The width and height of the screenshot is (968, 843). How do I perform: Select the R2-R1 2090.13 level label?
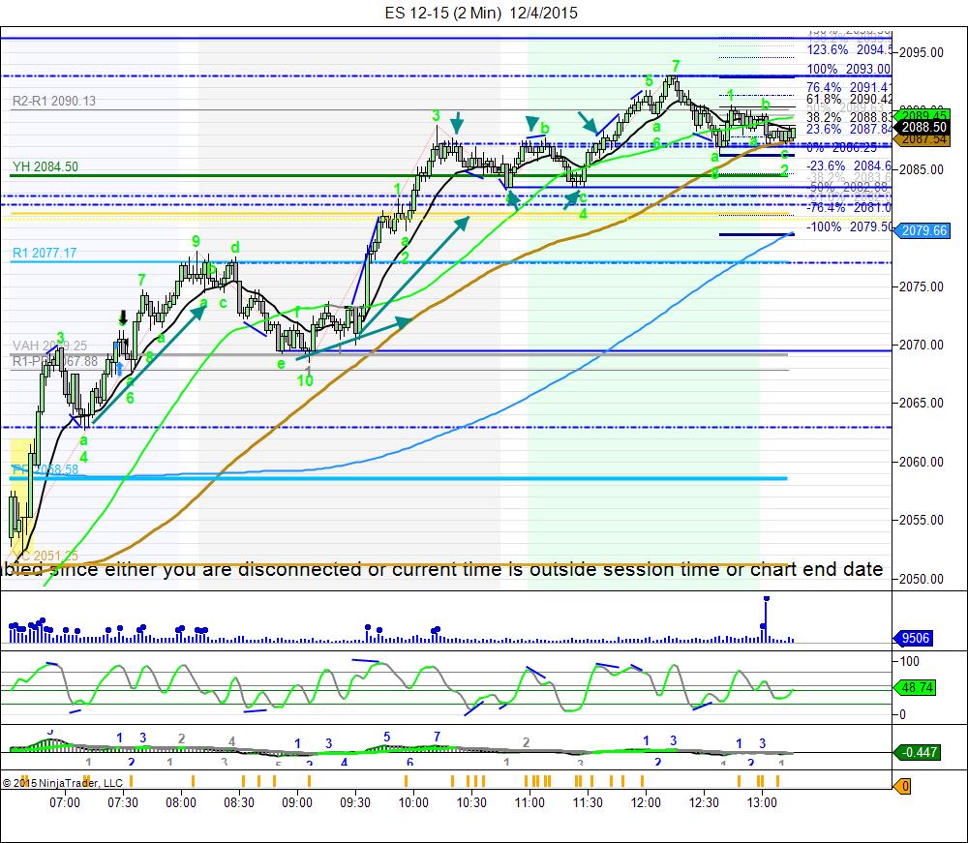(x=54, y=101)
